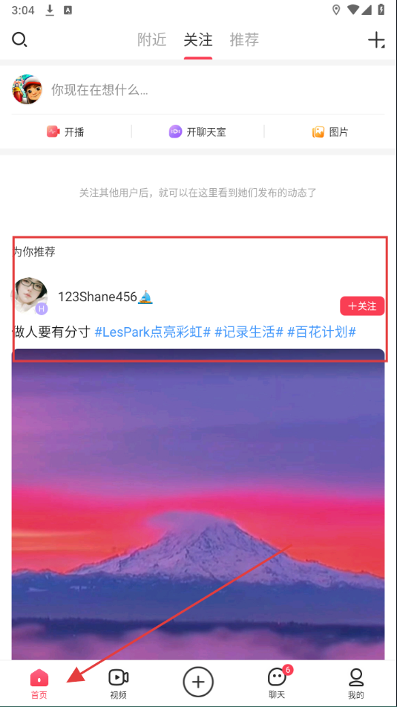Switch to the 推荐 recommended tab
The width and height of the screenshot is (397, 707).
click(244, 40)
